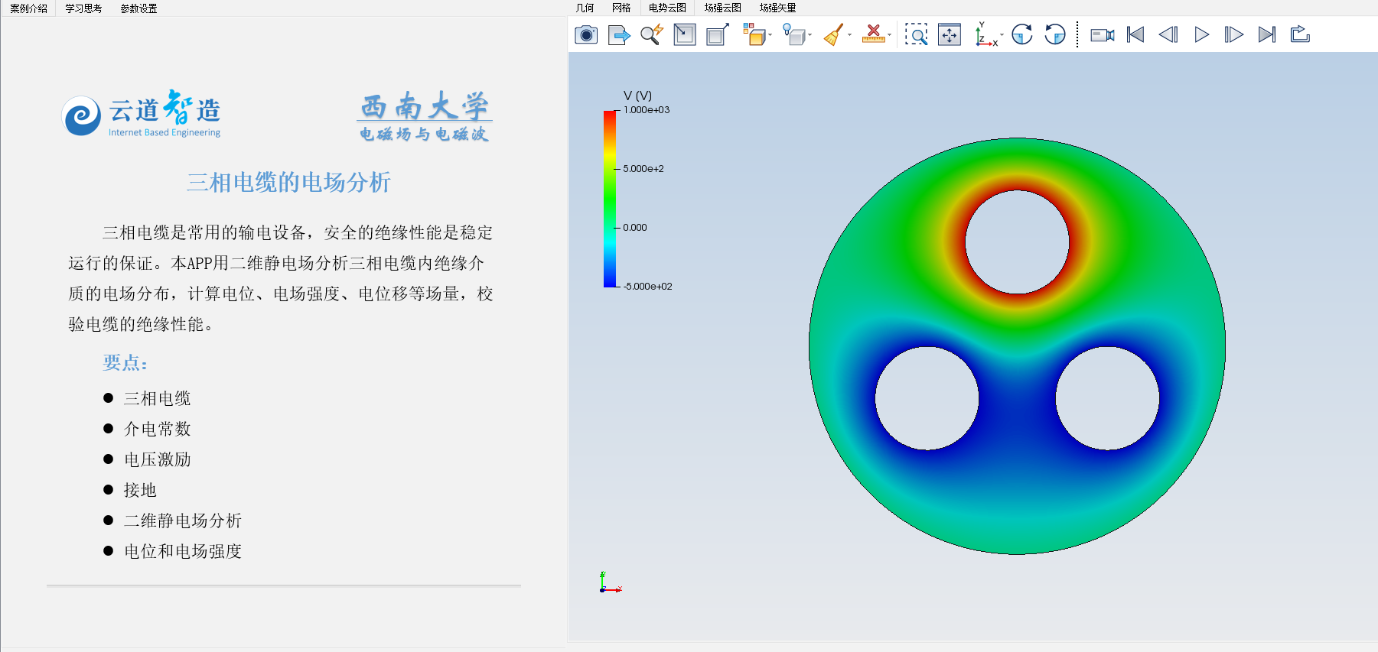
Task: Click the loop/export animation icon
Action: [x=1301, y=34]
